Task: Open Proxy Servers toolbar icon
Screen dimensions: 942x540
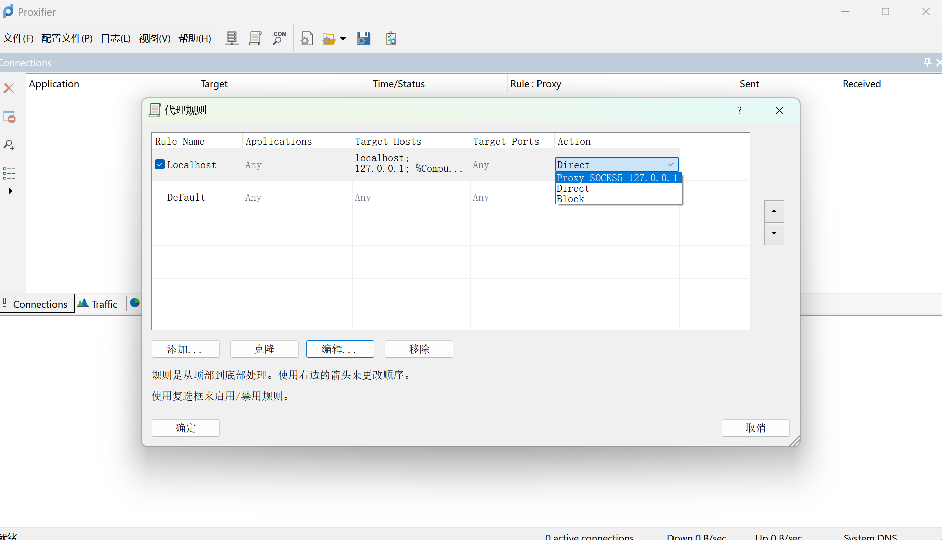Action: coord(231,38)
